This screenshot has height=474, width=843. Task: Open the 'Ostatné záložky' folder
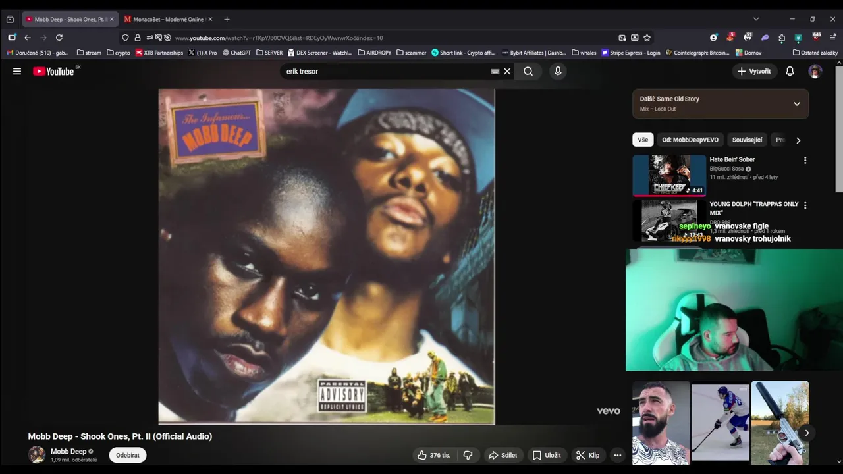(815, 53)
